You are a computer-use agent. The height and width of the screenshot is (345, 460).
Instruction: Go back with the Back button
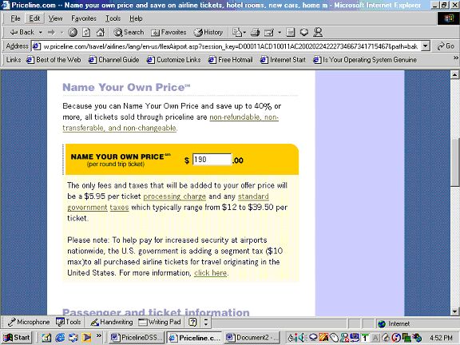coord(22,32)
